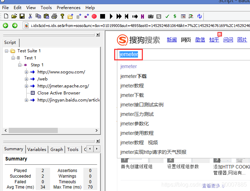Copy selection using the toolbar copy icon
Image resolution: width=250 pixels, height=191 pixels.
(38, 16)
